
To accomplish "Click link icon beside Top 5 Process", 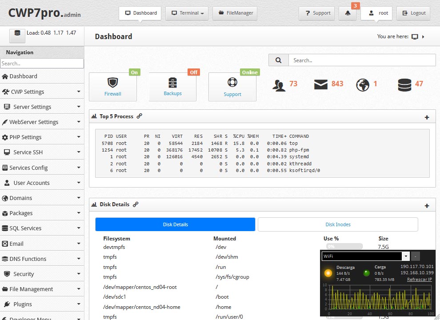I will [x=139, y=116].
